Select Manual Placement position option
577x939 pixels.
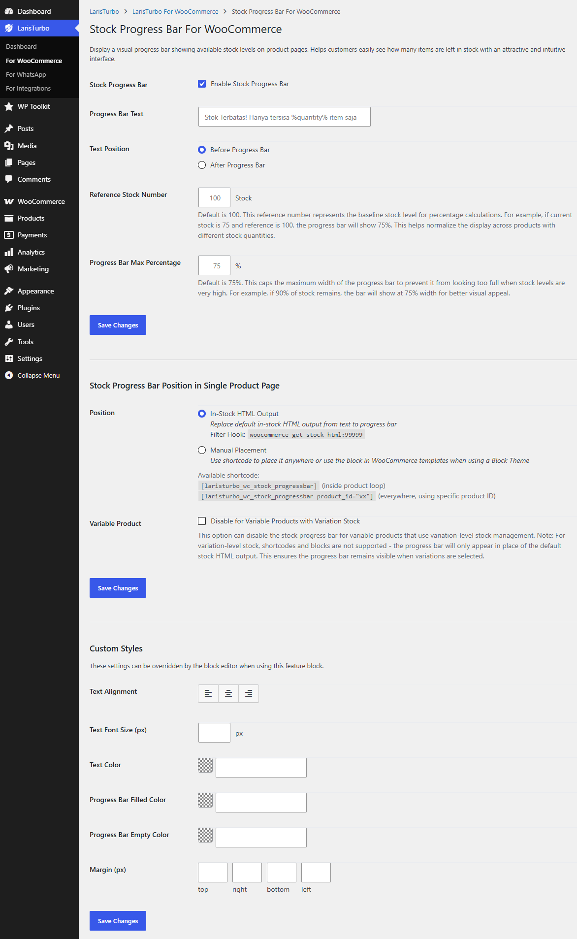point(202,450)
